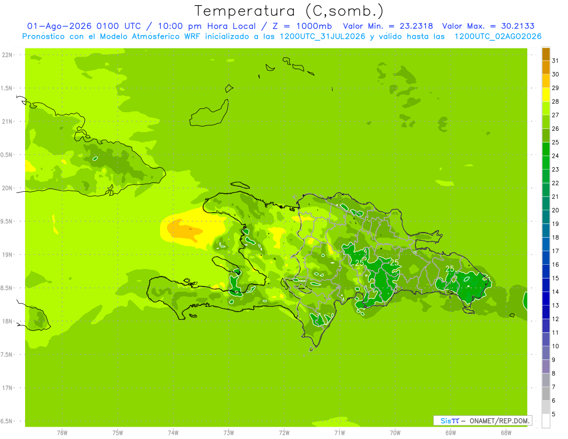Viewport: 568px width, 439px height.
Task: Click the '22N' latitude label
Action: pyautogui.click(x=7, y=55)
